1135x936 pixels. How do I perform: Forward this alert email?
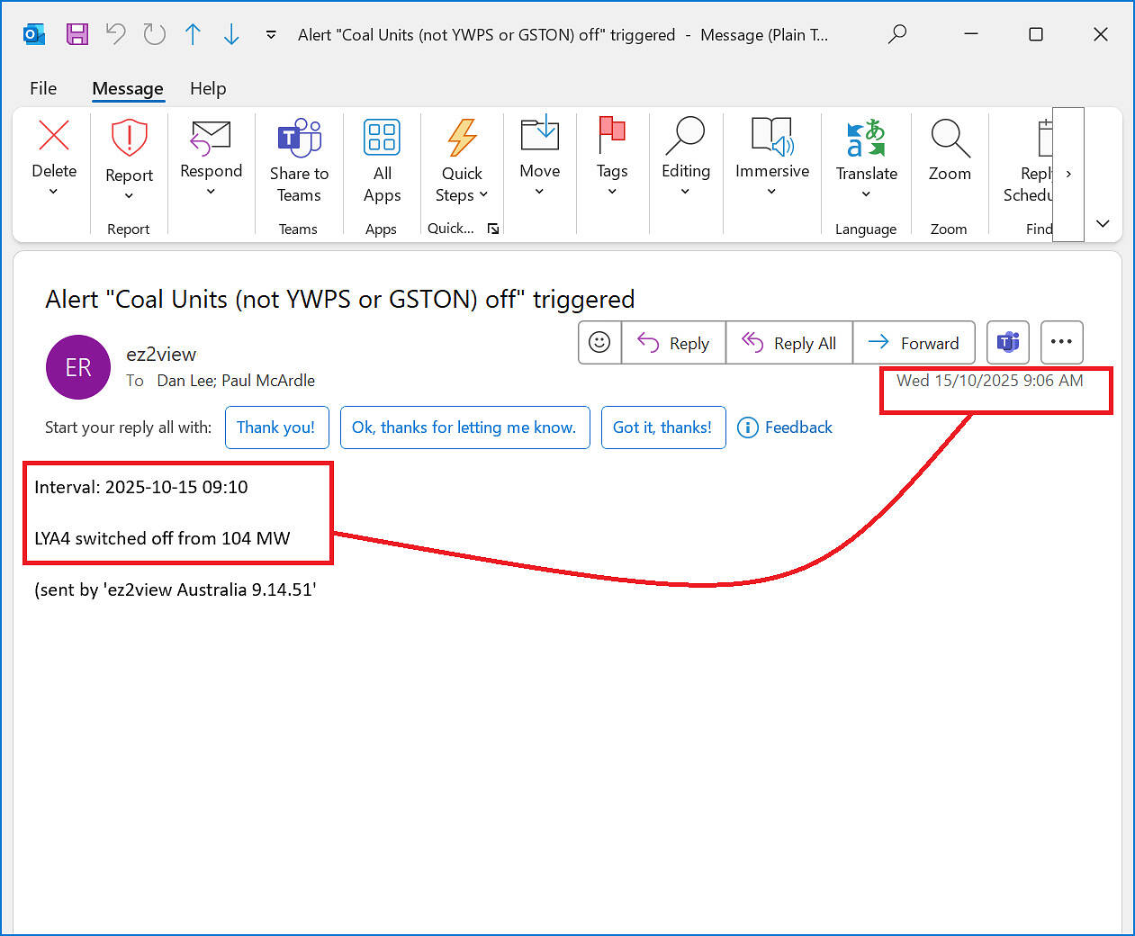914,343
